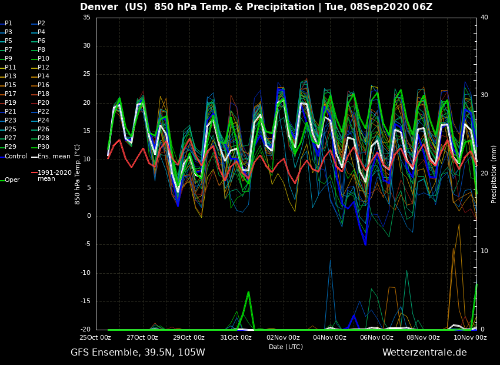Click the 04Nov 00z date label
This screenshot has width=500, height=365.
(x=329, y=338)
